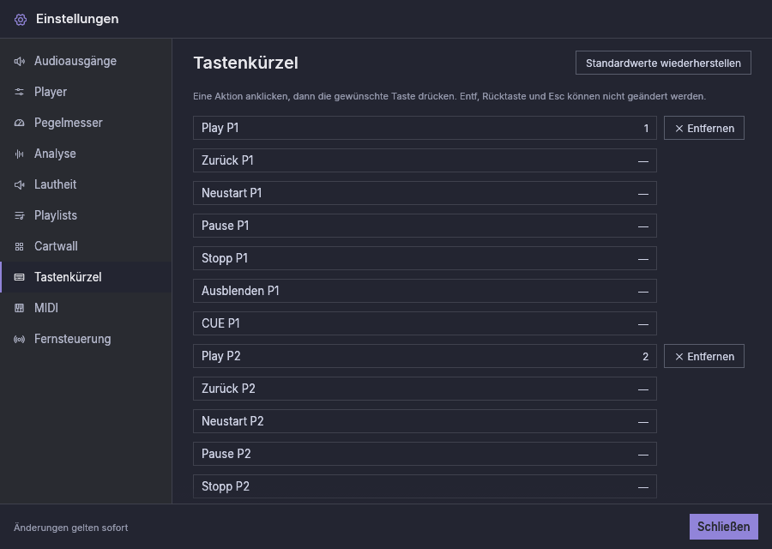
Task: Assign a key to CUE P1
Action: tap(425, 323)
